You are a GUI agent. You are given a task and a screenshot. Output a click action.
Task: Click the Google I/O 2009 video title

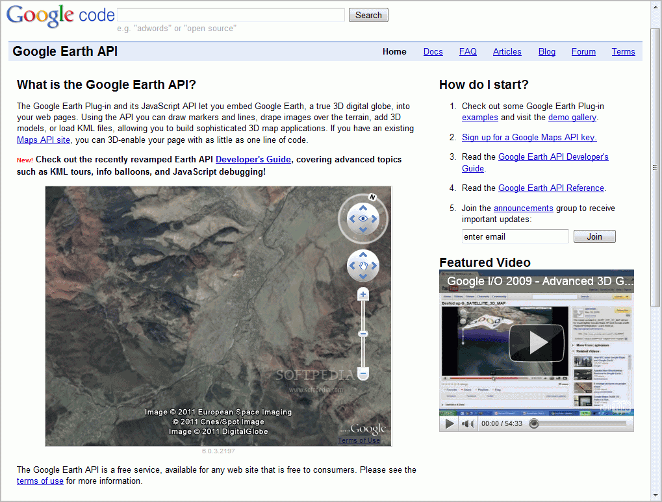(x=540, y=281)
